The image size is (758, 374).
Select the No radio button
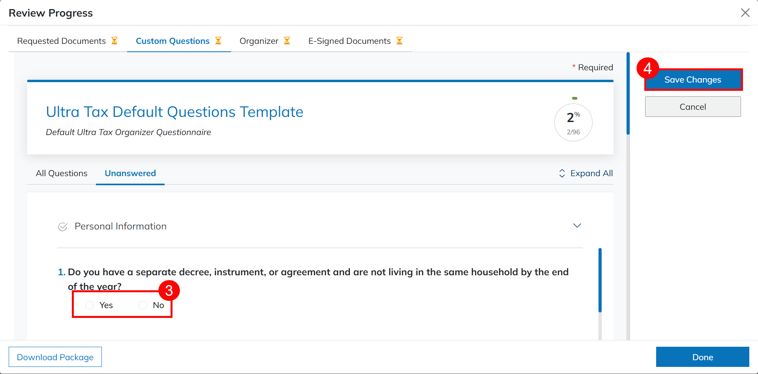(143, 305)
